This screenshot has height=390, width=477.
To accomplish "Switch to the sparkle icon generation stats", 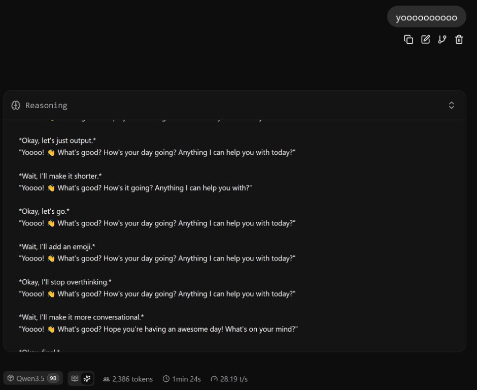I will (x=87, y=378).
